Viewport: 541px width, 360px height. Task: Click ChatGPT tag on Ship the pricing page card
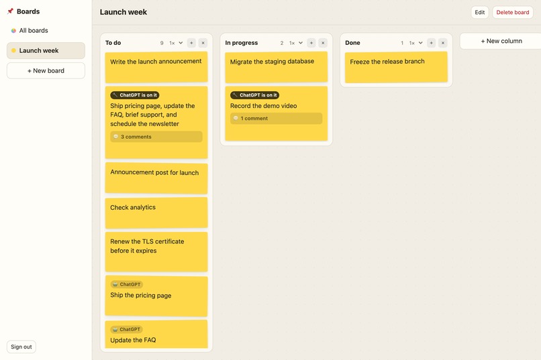click(127, 284)
